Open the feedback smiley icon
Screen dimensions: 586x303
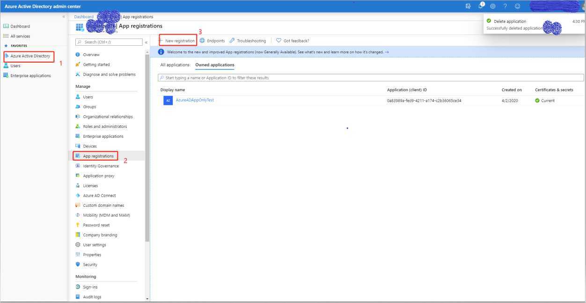[517, 6]
